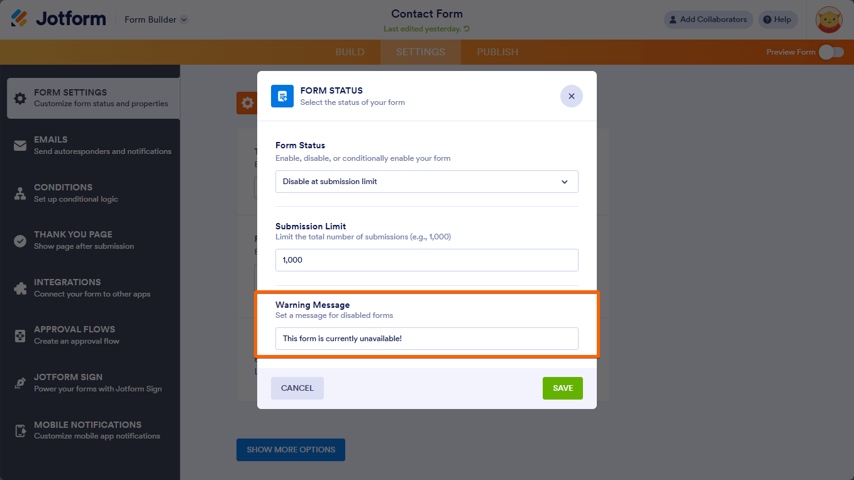This screenshot has width=854, height=480.
Task: Click the Jotform logo
Action: pos(58,19)
